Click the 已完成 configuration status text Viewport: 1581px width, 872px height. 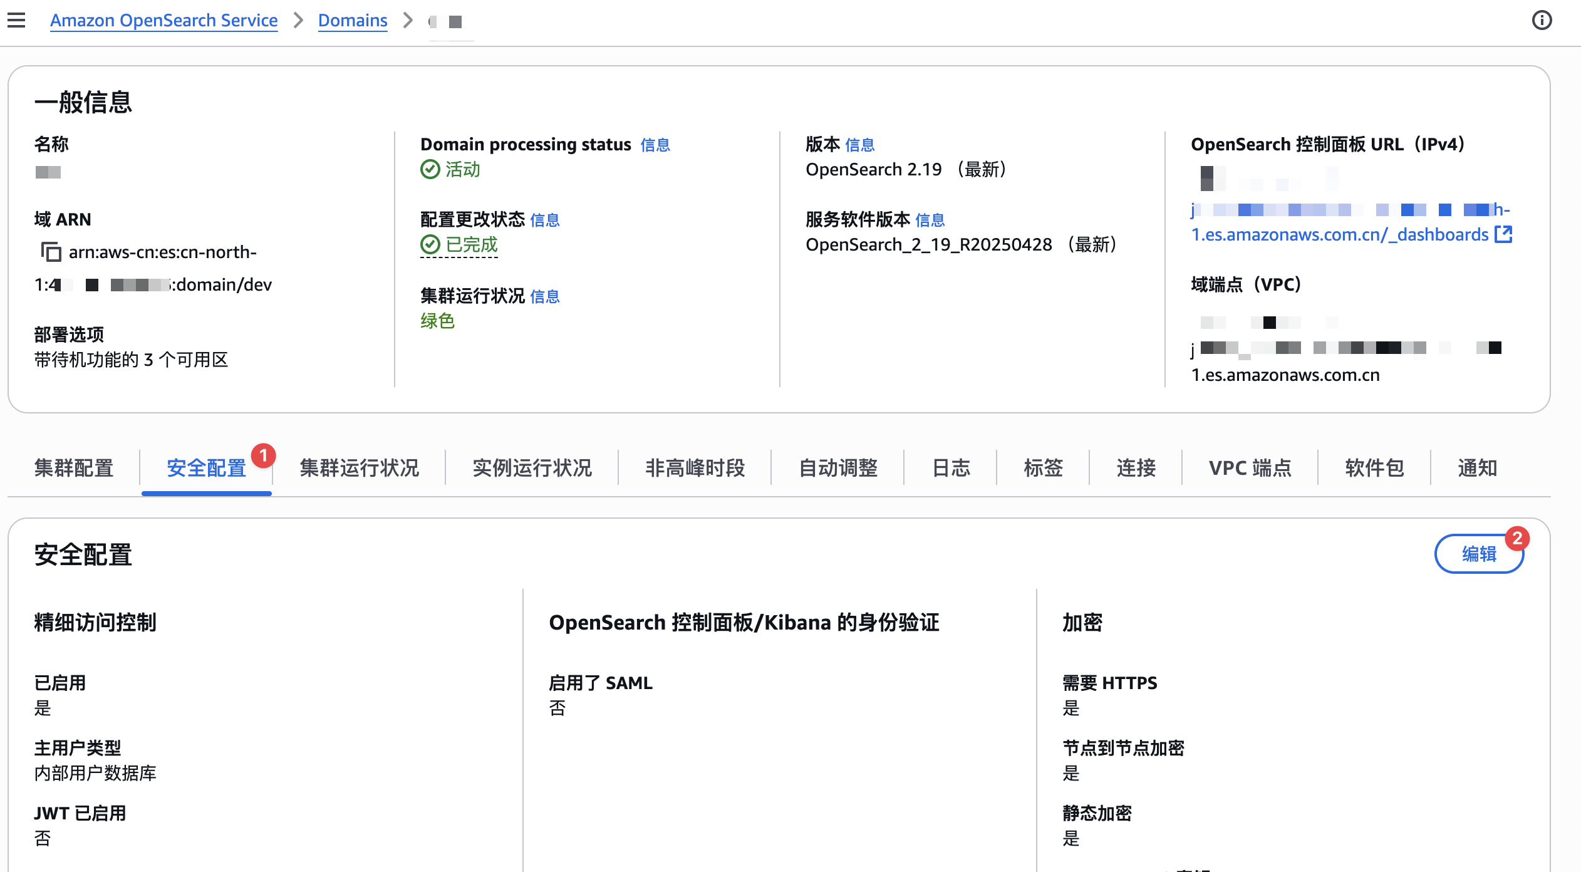[x=470, y=244]
